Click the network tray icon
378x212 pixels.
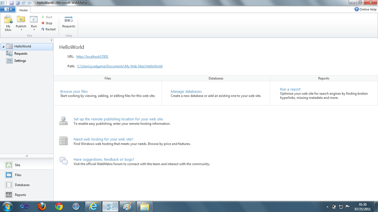pos(341,207)
